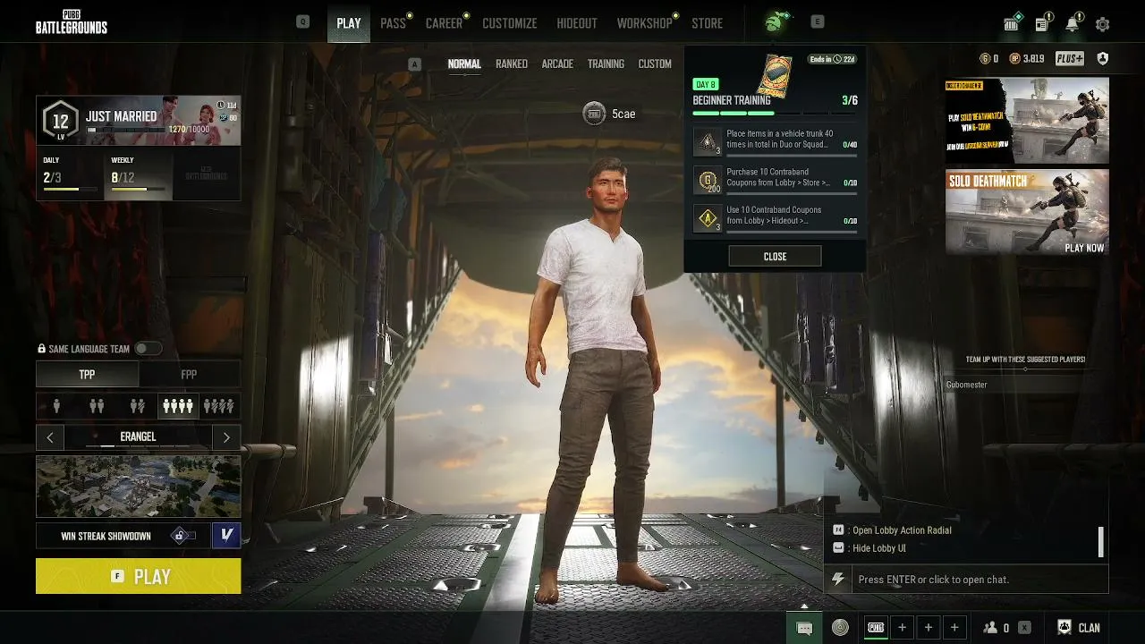The height and width of the screenshot is (644, 1145).
Task: Go to next map with right arrow
Action: (226, 437)
